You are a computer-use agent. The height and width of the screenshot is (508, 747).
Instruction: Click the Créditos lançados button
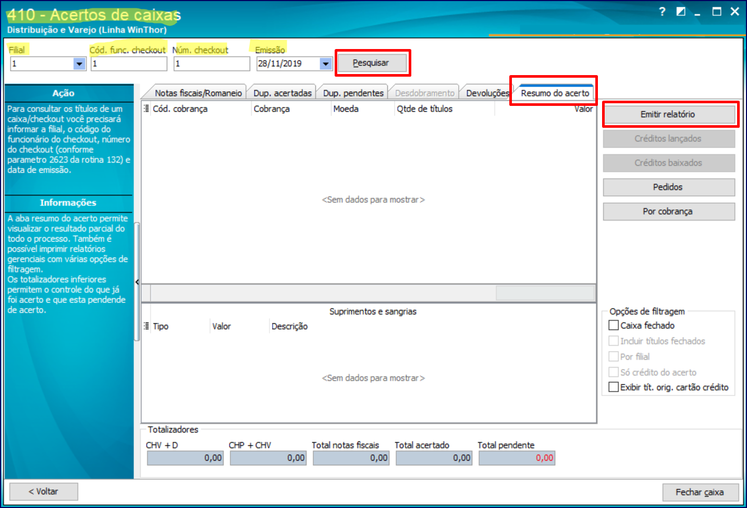[669, 139]
